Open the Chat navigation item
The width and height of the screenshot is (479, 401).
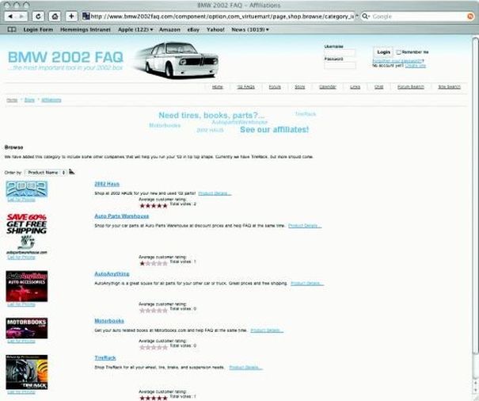point(378,87)
